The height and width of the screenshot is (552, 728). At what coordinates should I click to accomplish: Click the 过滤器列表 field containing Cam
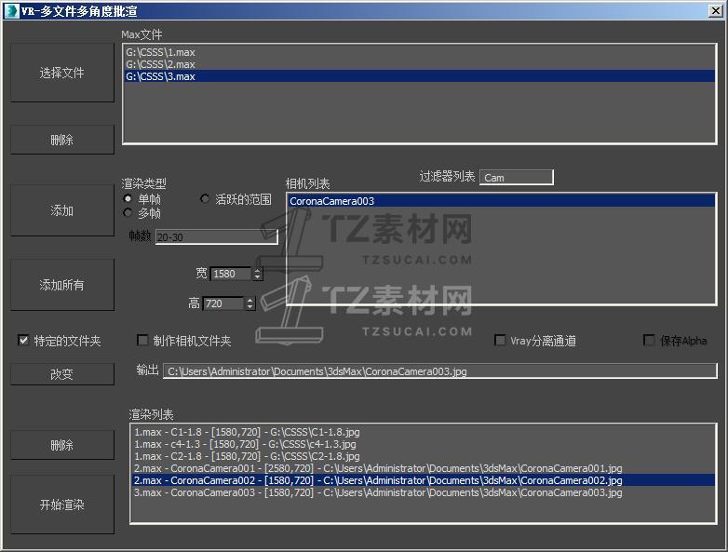coord(517,178)
